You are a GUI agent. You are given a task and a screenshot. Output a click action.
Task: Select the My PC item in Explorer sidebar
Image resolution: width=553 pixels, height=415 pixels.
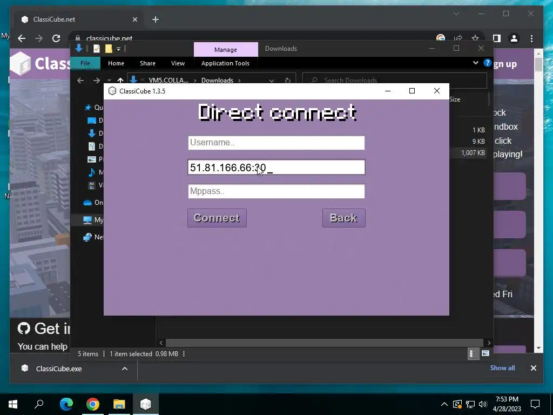[92, 220]
